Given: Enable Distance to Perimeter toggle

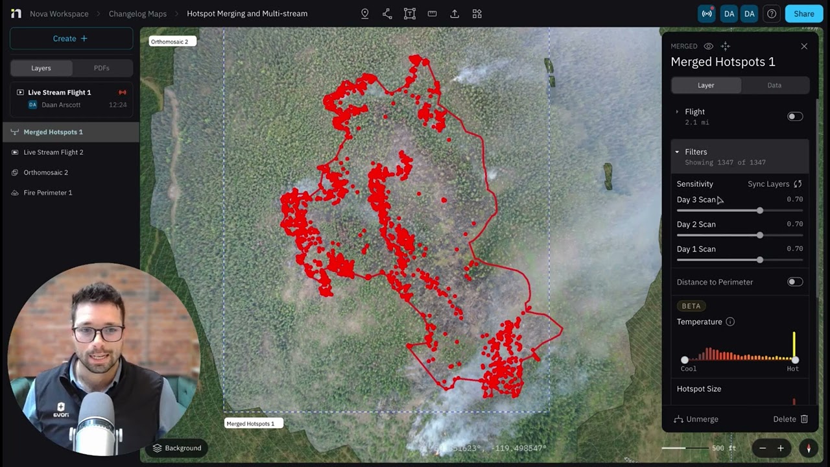Looking at the screenshot, I should pyautogui.click(x=795, y=282).
